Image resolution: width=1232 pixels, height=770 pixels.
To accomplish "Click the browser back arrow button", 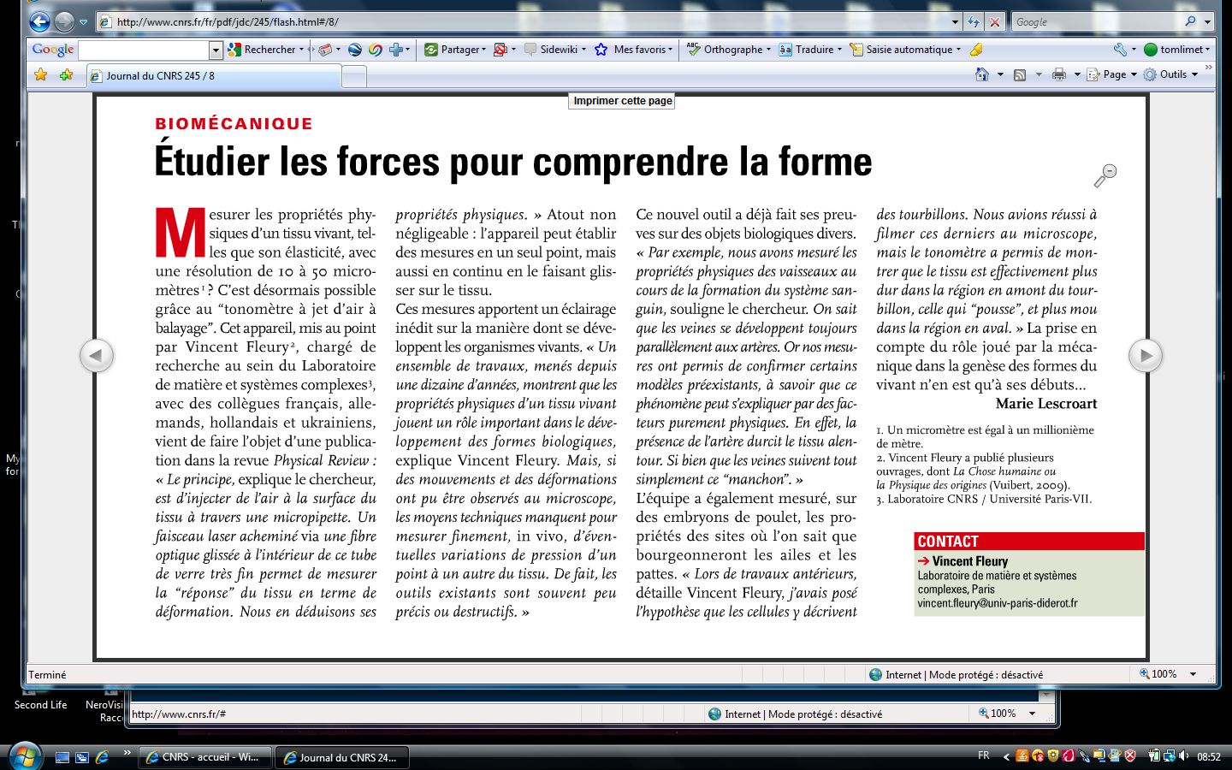I will click(39, 21).
